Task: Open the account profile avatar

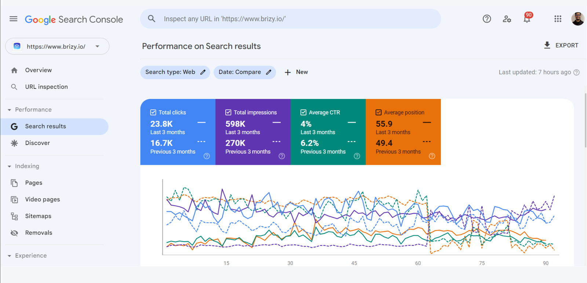Action: click(578, 19)
